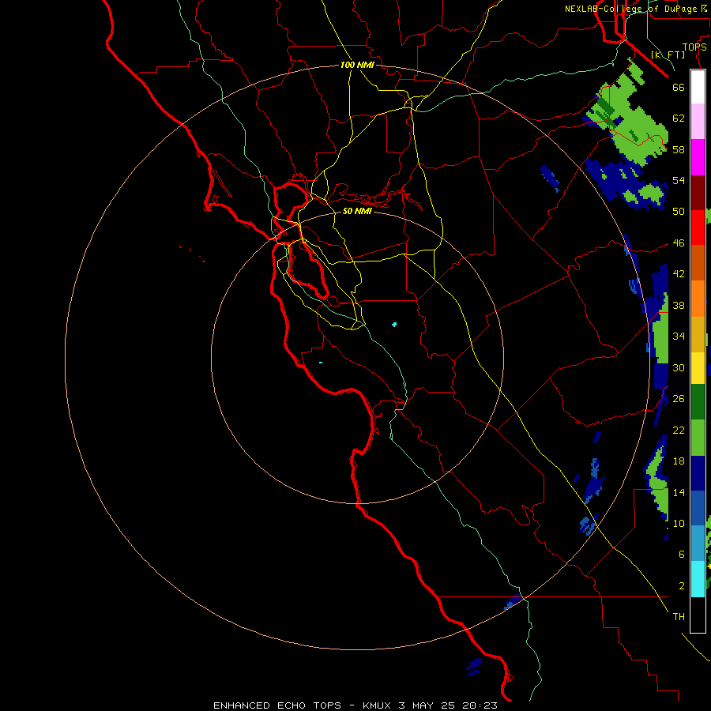Select the '42' legend value
Viewport: 711px width, 711px height.
click(x=679, y=274)
